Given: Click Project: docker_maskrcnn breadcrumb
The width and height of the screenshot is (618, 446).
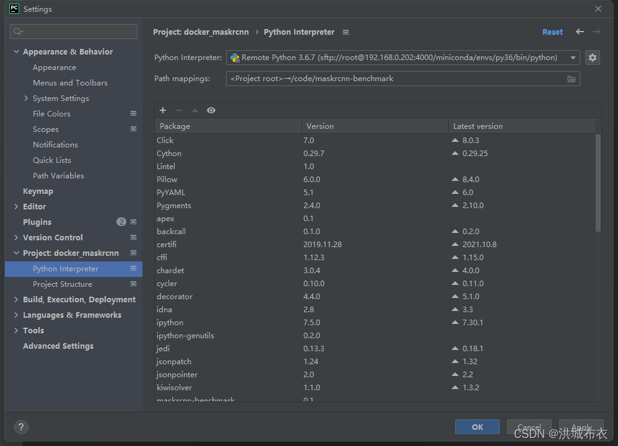Looking at the screenshot, I should [x=201, y=32].
